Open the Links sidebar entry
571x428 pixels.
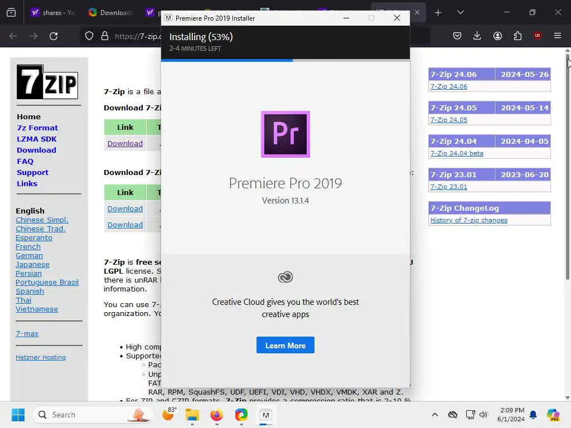click(27, 184)
